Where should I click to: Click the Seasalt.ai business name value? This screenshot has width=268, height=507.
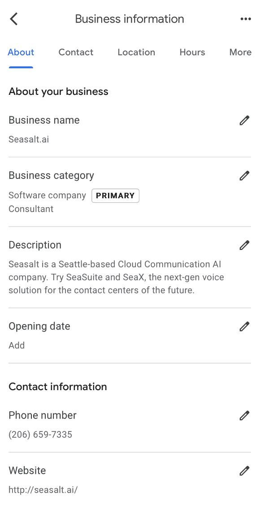(29, 139)
